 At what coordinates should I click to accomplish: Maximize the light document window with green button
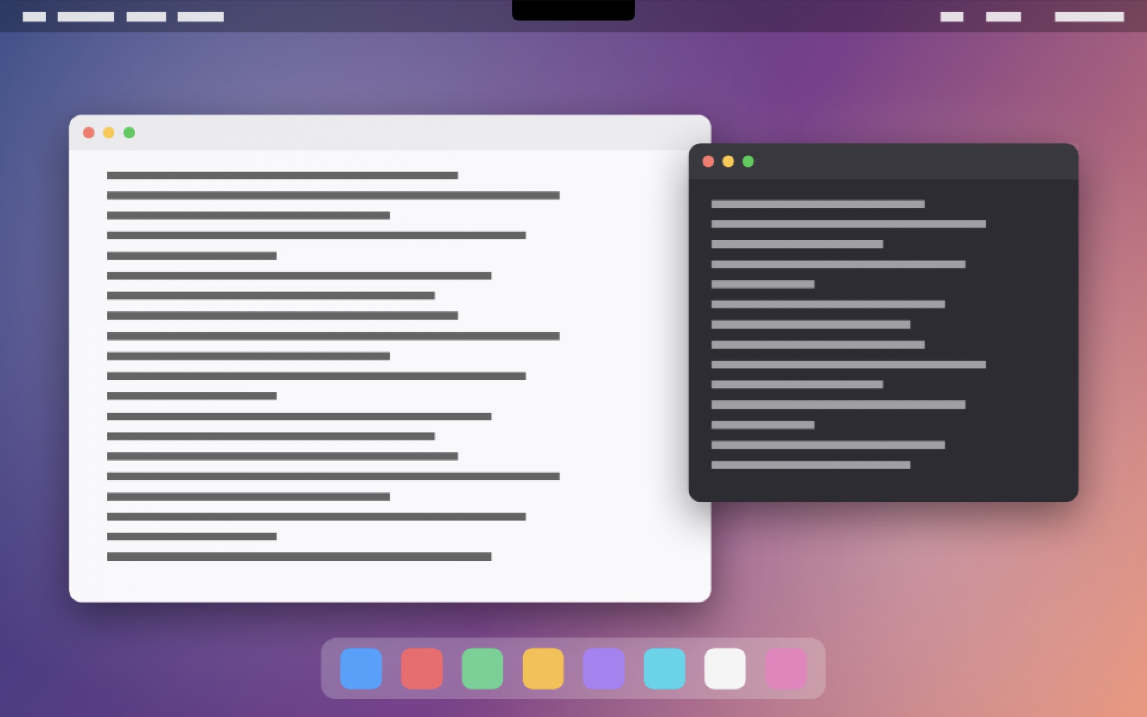pos(129,133)
